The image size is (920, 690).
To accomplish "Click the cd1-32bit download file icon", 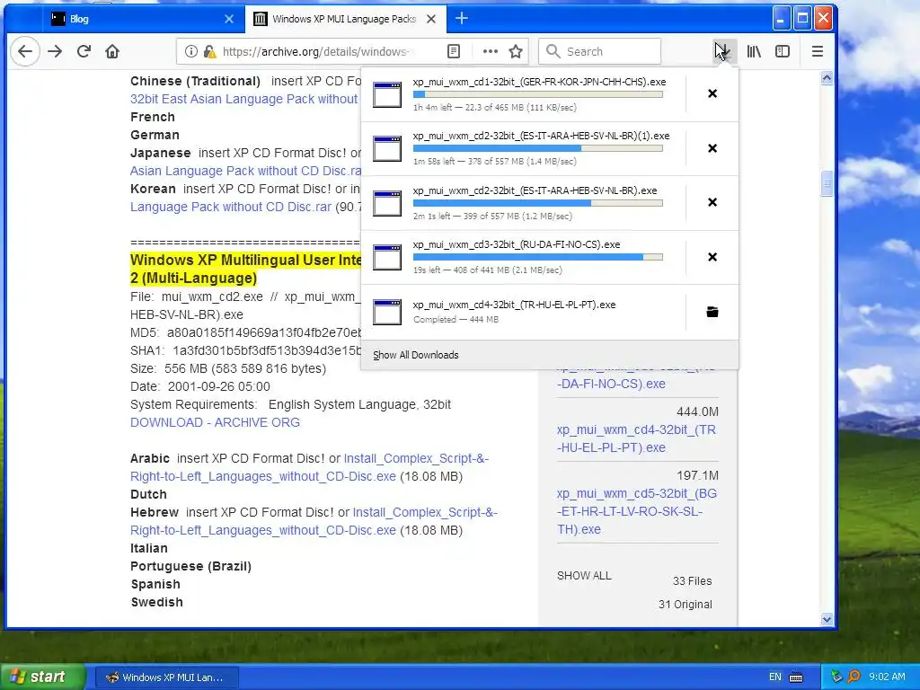I will [387, 94].
